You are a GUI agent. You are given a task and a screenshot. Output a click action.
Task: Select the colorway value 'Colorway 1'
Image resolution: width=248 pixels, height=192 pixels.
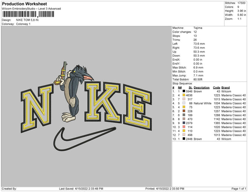coord(23,24)
